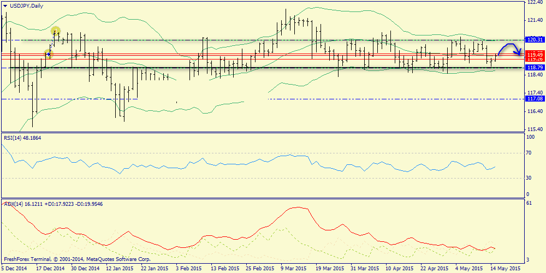The height and width of the screenshot is (273, 546).
Task: Select the red 119.49 price tag
Action: tap(535, 54)
